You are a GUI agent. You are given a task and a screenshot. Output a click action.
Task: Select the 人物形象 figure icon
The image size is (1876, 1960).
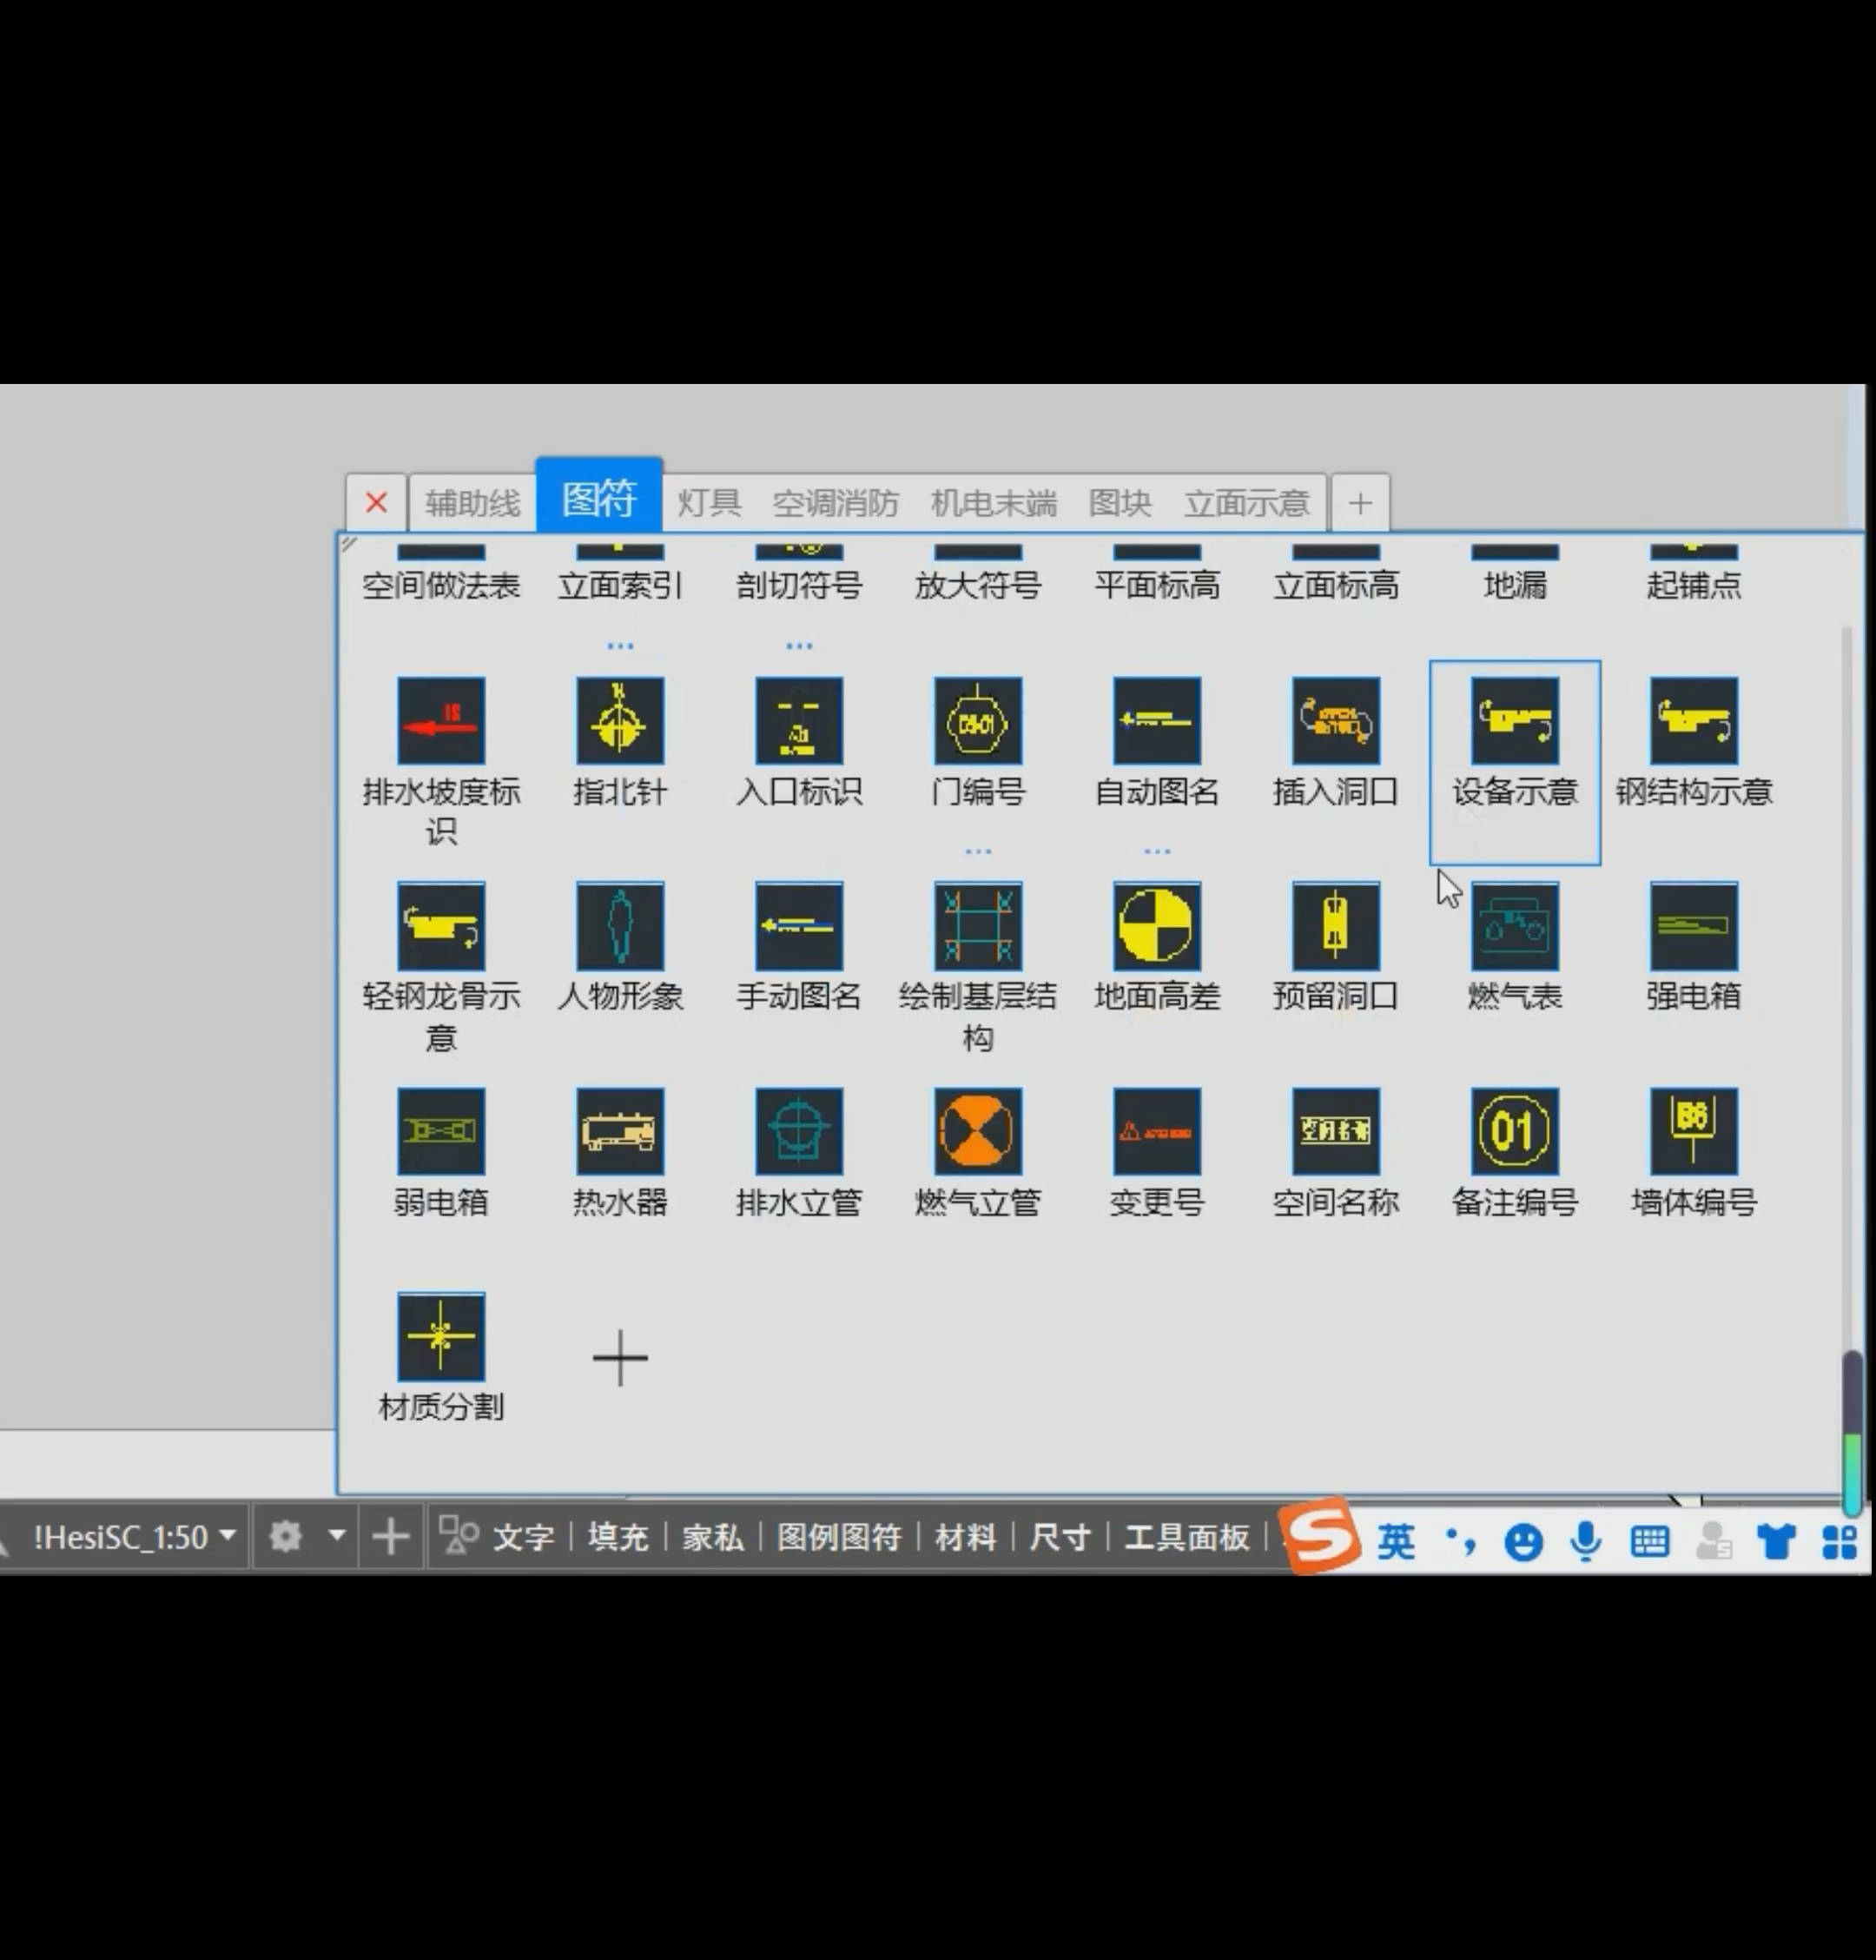pos(619,926)
